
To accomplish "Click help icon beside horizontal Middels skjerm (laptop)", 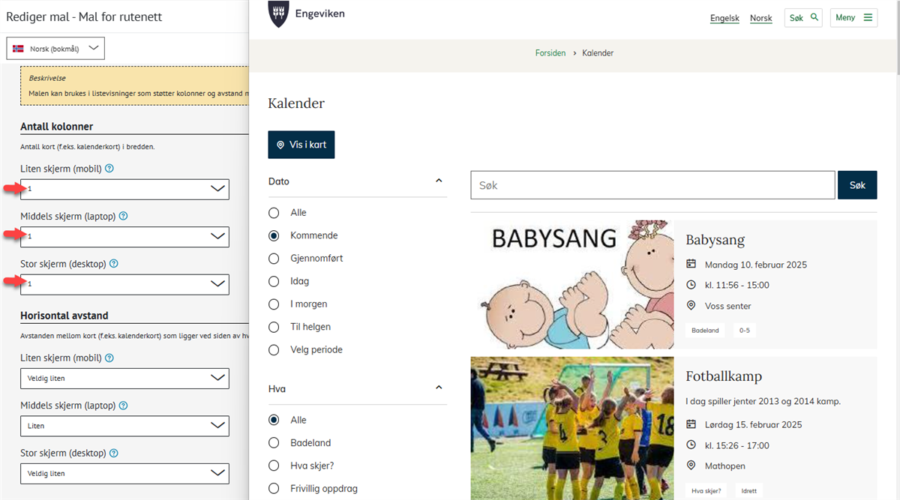I will [x=123, y=406].
